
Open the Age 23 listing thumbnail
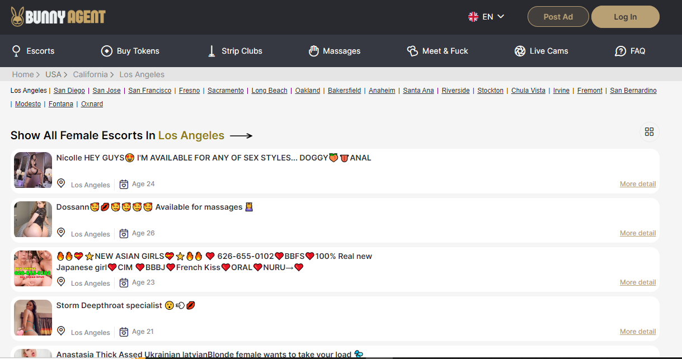click(33, 268)
